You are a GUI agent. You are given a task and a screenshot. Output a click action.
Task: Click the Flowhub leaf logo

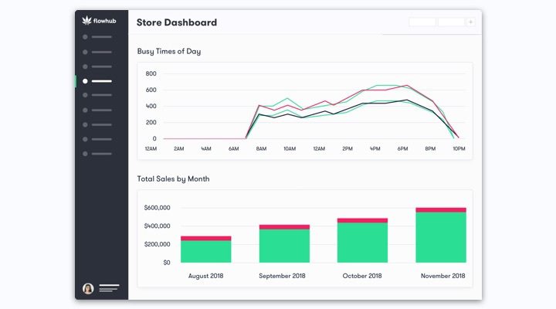click(x=86, y=21)
